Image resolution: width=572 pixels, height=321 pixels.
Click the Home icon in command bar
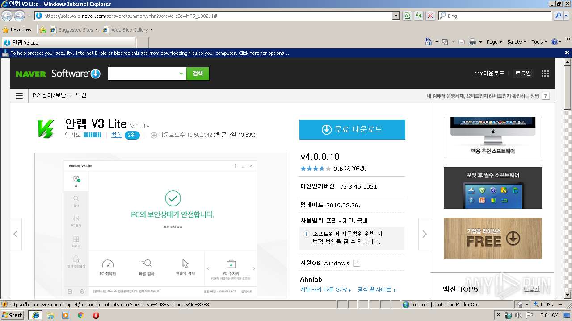point(429,42)
